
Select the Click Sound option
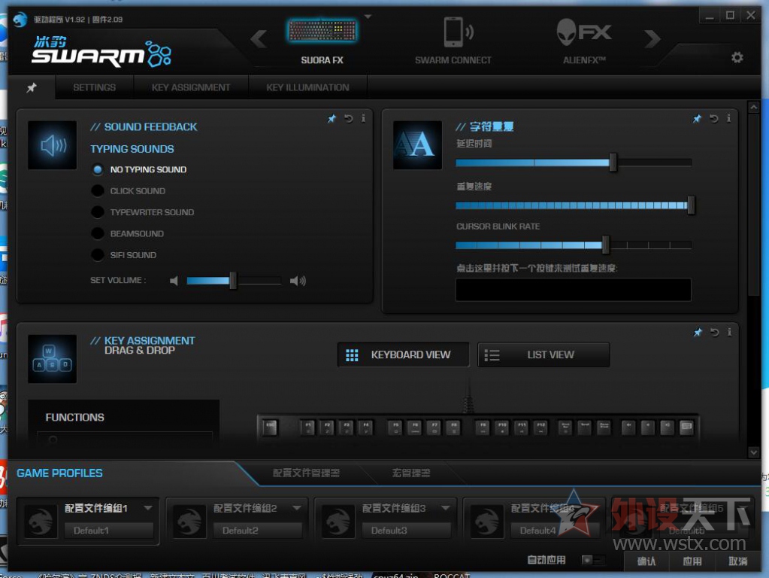(98, 191)
